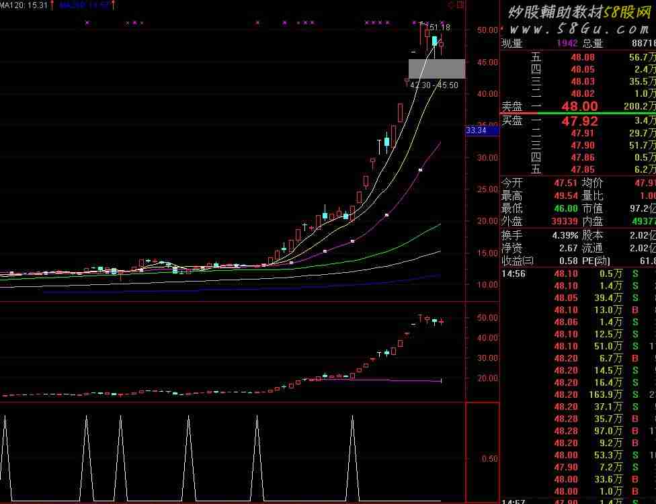Select sell level five price 48.08

(583, 57)
